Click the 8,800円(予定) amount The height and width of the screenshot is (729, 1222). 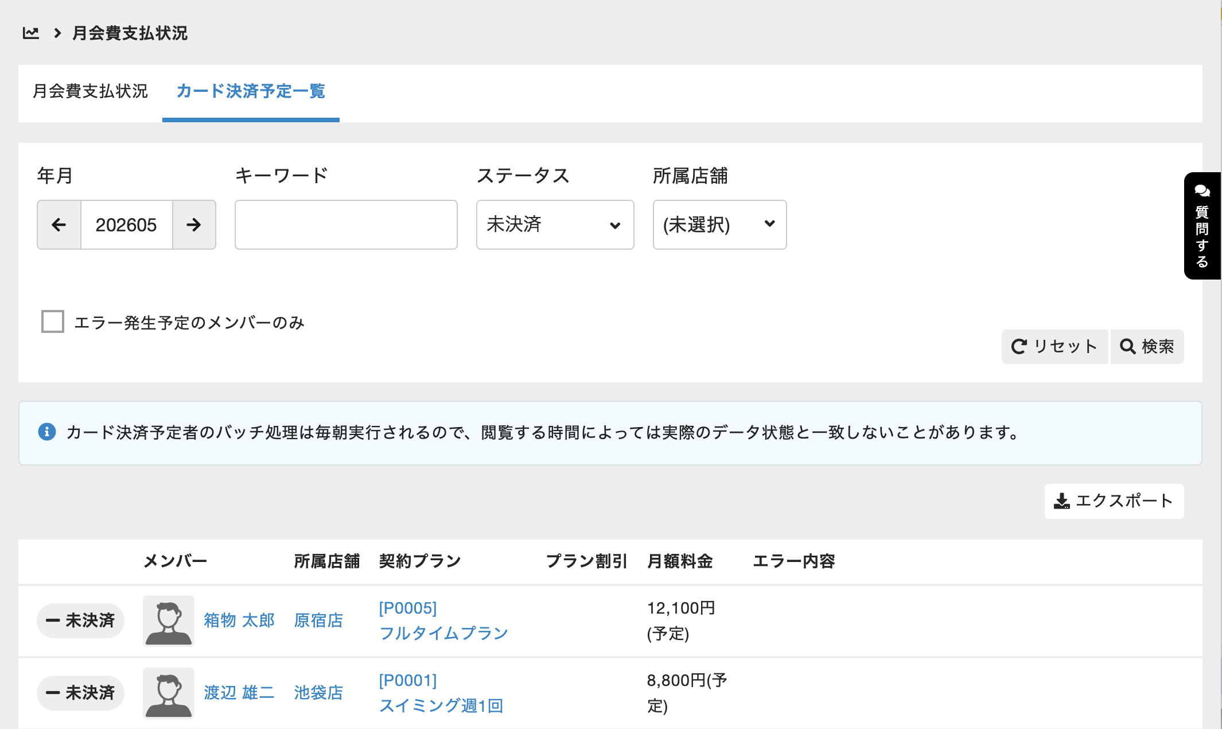(x=687, y=693)
